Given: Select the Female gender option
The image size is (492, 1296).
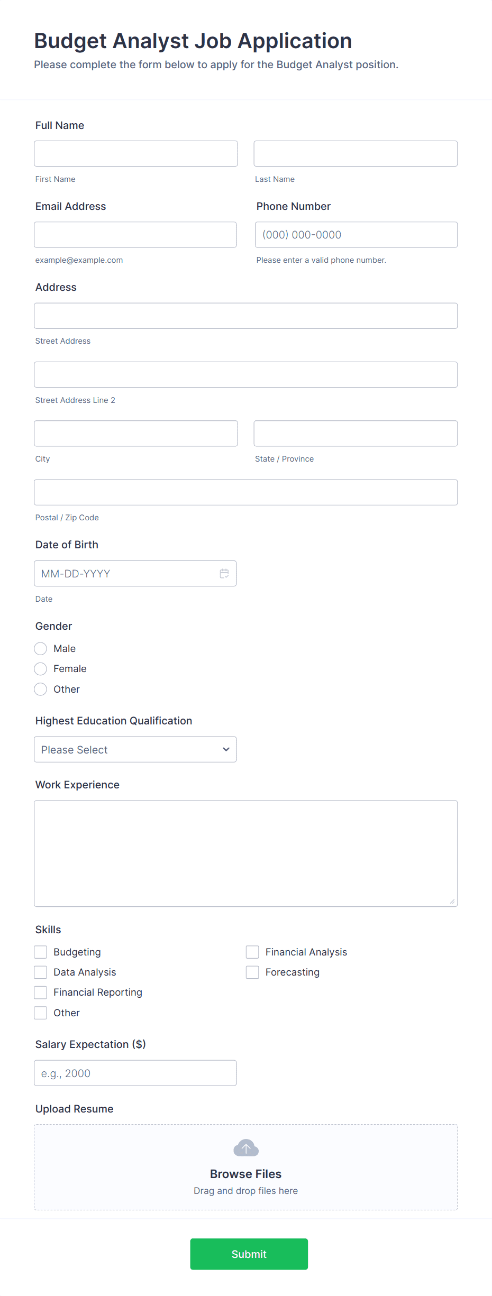Looking at the screenshot, I should tap(41, 669).
